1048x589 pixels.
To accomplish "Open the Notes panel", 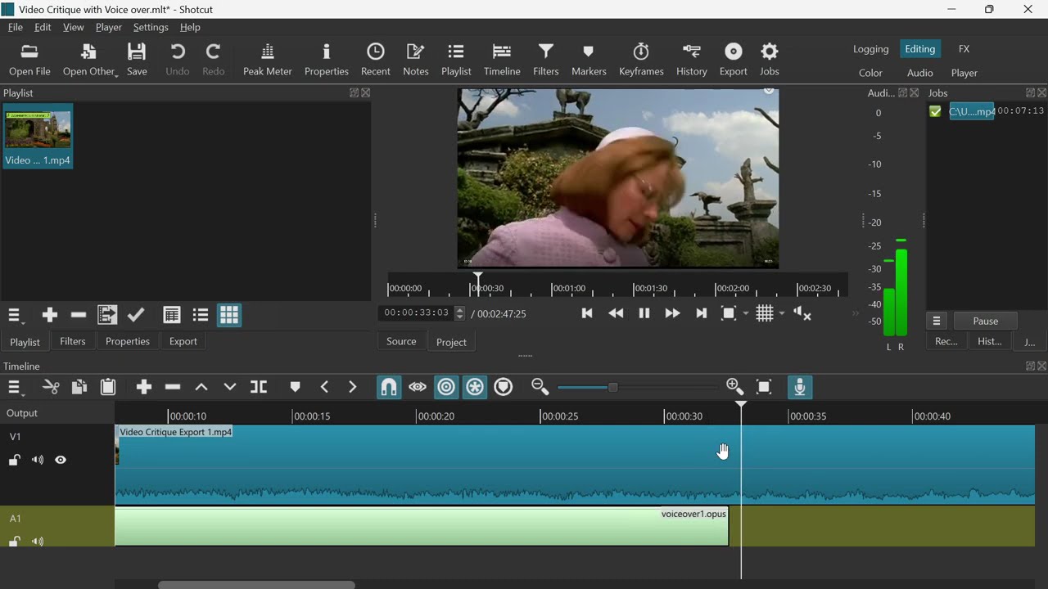I will [415, 60].
